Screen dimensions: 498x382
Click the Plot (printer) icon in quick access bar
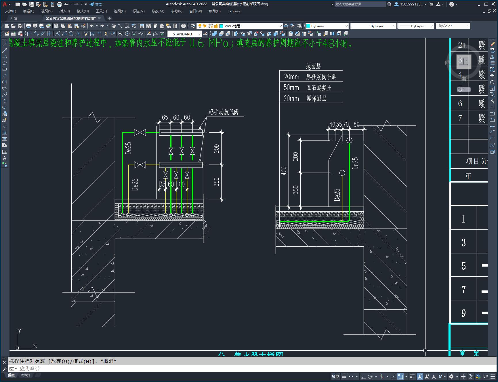(59, 4)
